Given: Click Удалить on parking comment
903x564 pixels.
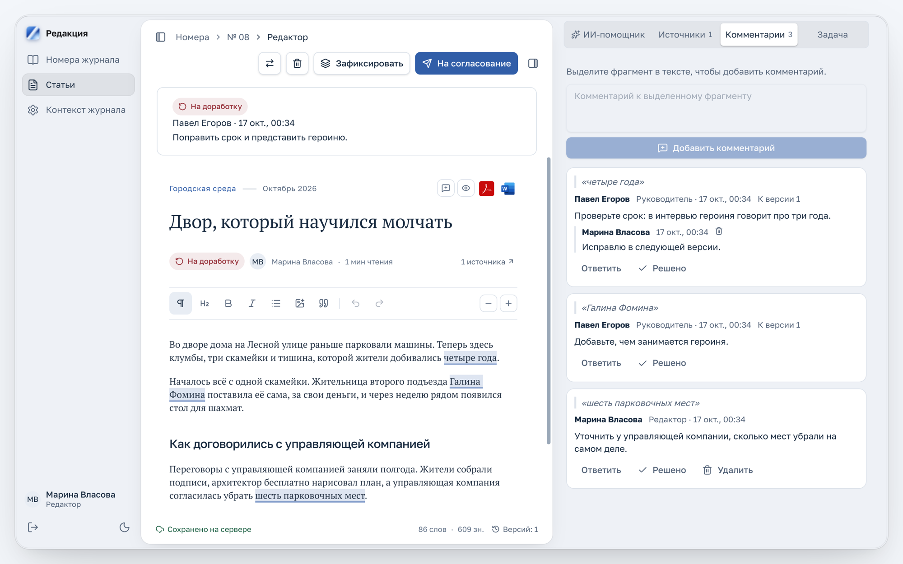Looking at the screenshot, I should click(x=728, y=470).
